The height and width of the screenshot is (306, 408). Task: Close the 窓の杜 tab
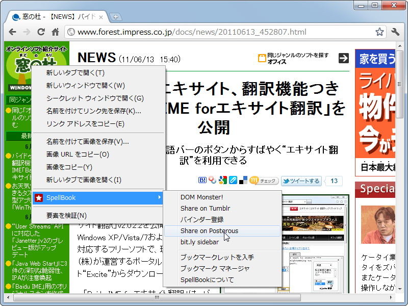pos(101,17)
